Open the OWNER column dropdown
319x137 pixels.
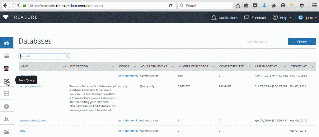[x=135, y=66]
